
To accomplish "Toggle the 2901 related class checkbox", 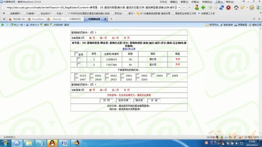I will point(122,75).
